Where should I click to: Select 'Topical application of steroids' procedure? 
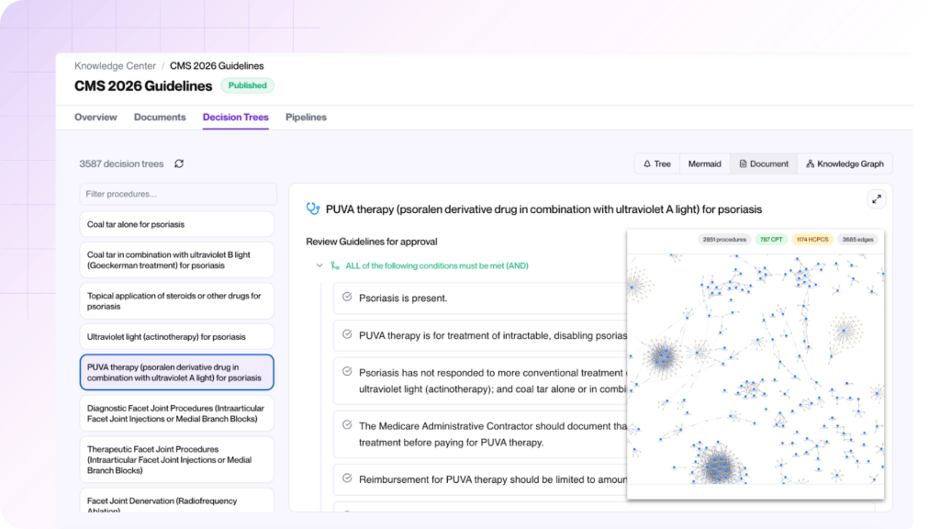[177, 300]
